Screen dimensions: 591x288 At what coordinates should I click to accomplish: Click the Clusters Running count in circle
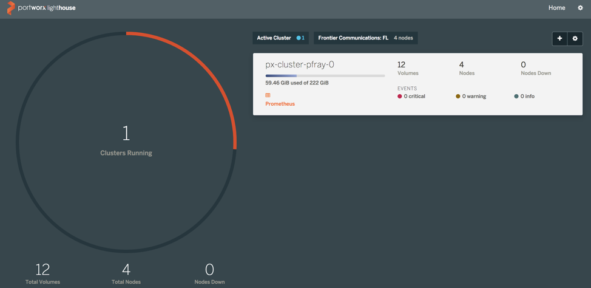[x=126, y=134]
